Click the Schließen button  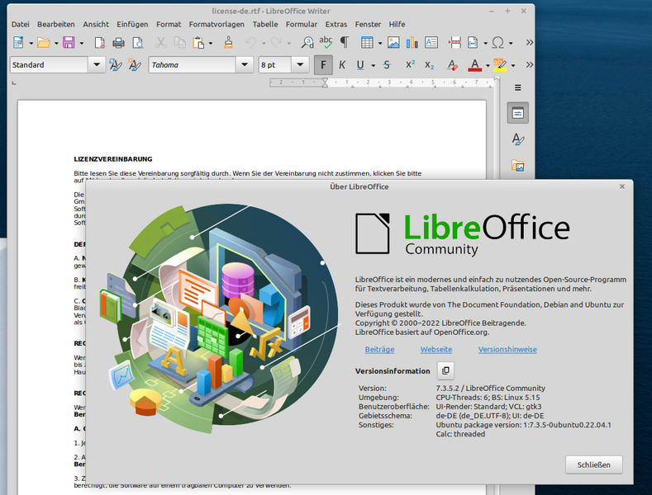click(x=593, y=464)
